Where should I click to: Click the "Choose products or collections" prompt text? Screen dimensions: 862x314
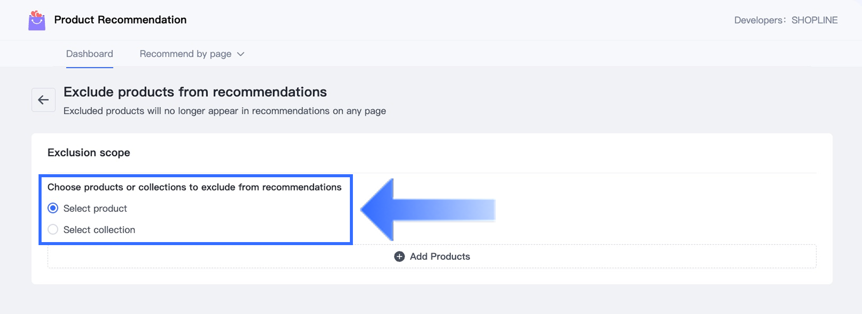[x=194, y=187]
